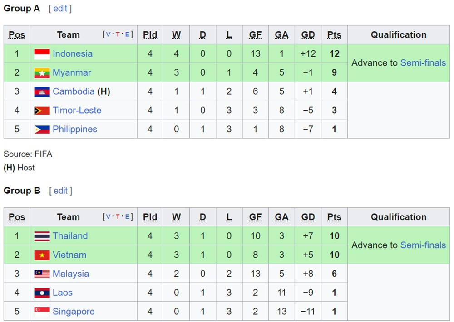Open the Indonesia team link
Viewport: 454px width, 322px height.
pos(73,54)
